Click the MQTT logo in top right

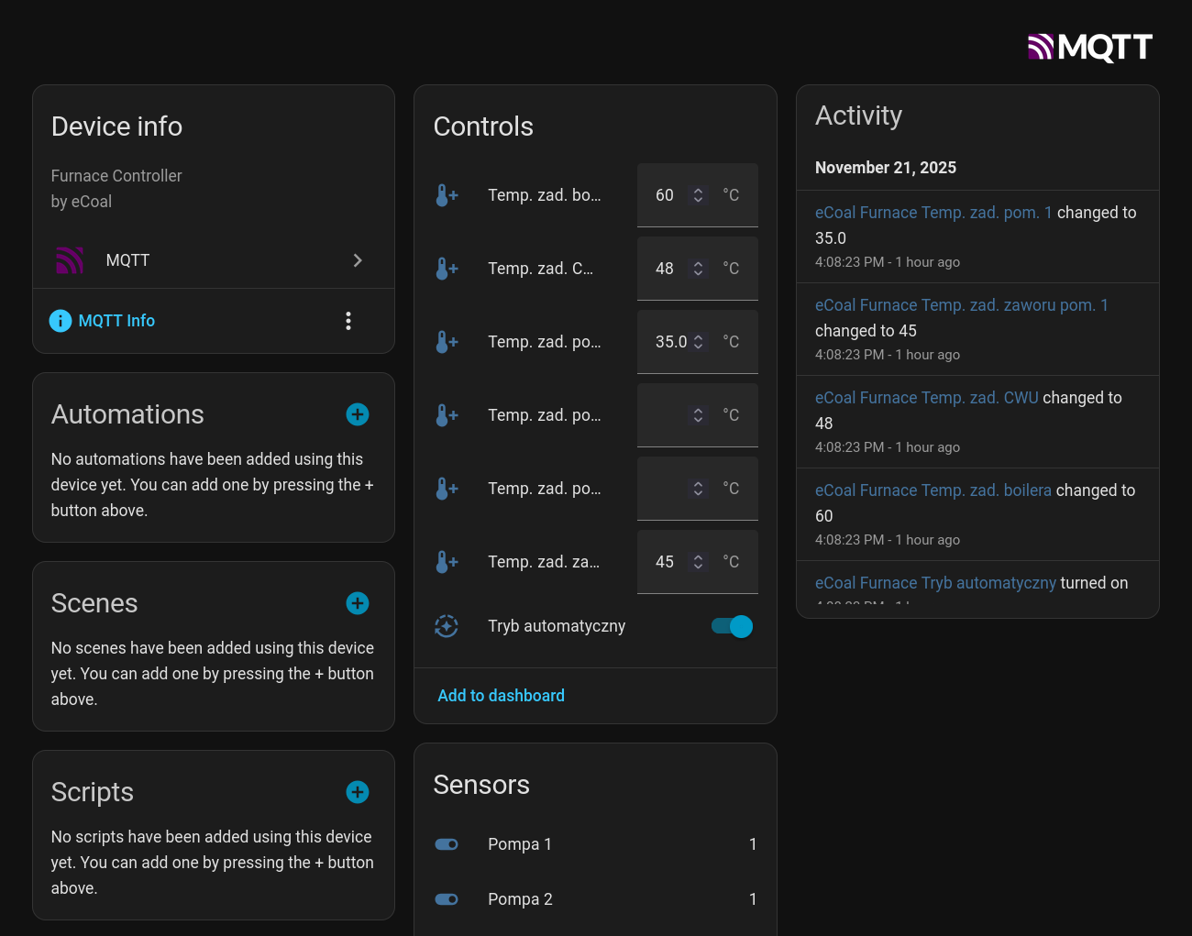click(1089, 47)
